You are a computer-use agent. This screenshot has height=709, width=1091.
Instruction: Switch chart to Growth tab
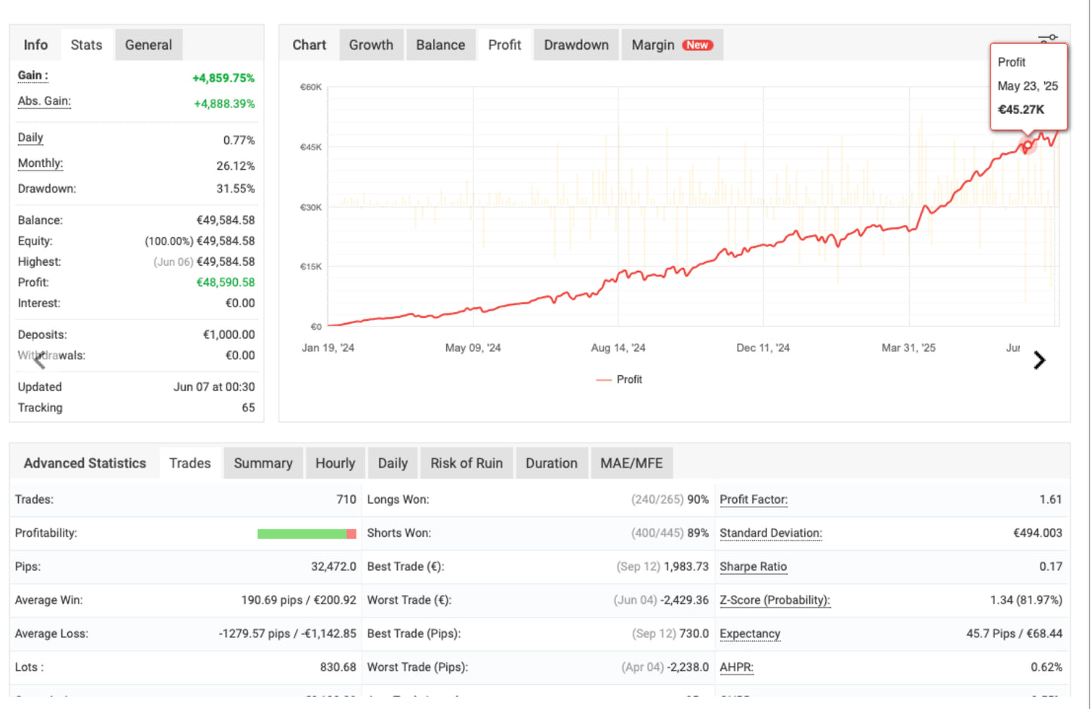point(371,45)
